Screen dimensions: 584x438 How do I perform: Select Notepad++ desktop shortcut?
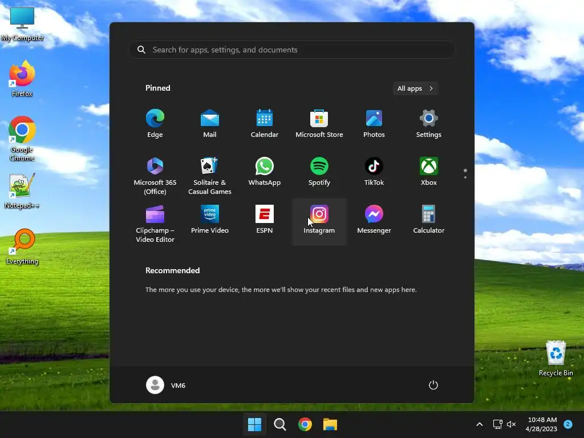coord(22,190)
